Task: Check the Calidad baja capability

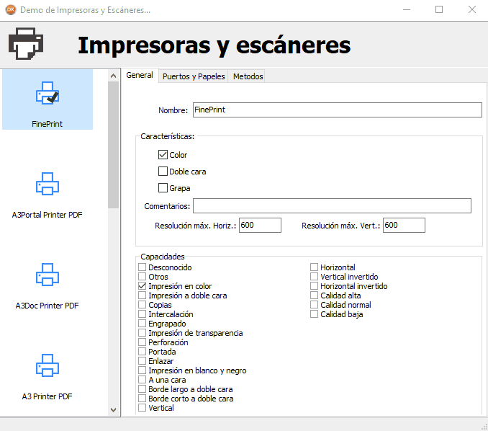Action: pyautogui.click(x=314, y=314)
